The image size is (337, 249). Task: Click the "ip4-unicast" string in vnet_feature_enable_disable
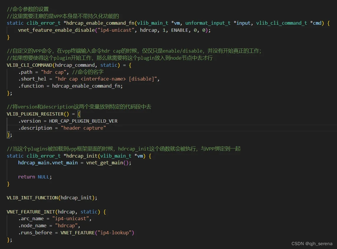click(116, 30)
